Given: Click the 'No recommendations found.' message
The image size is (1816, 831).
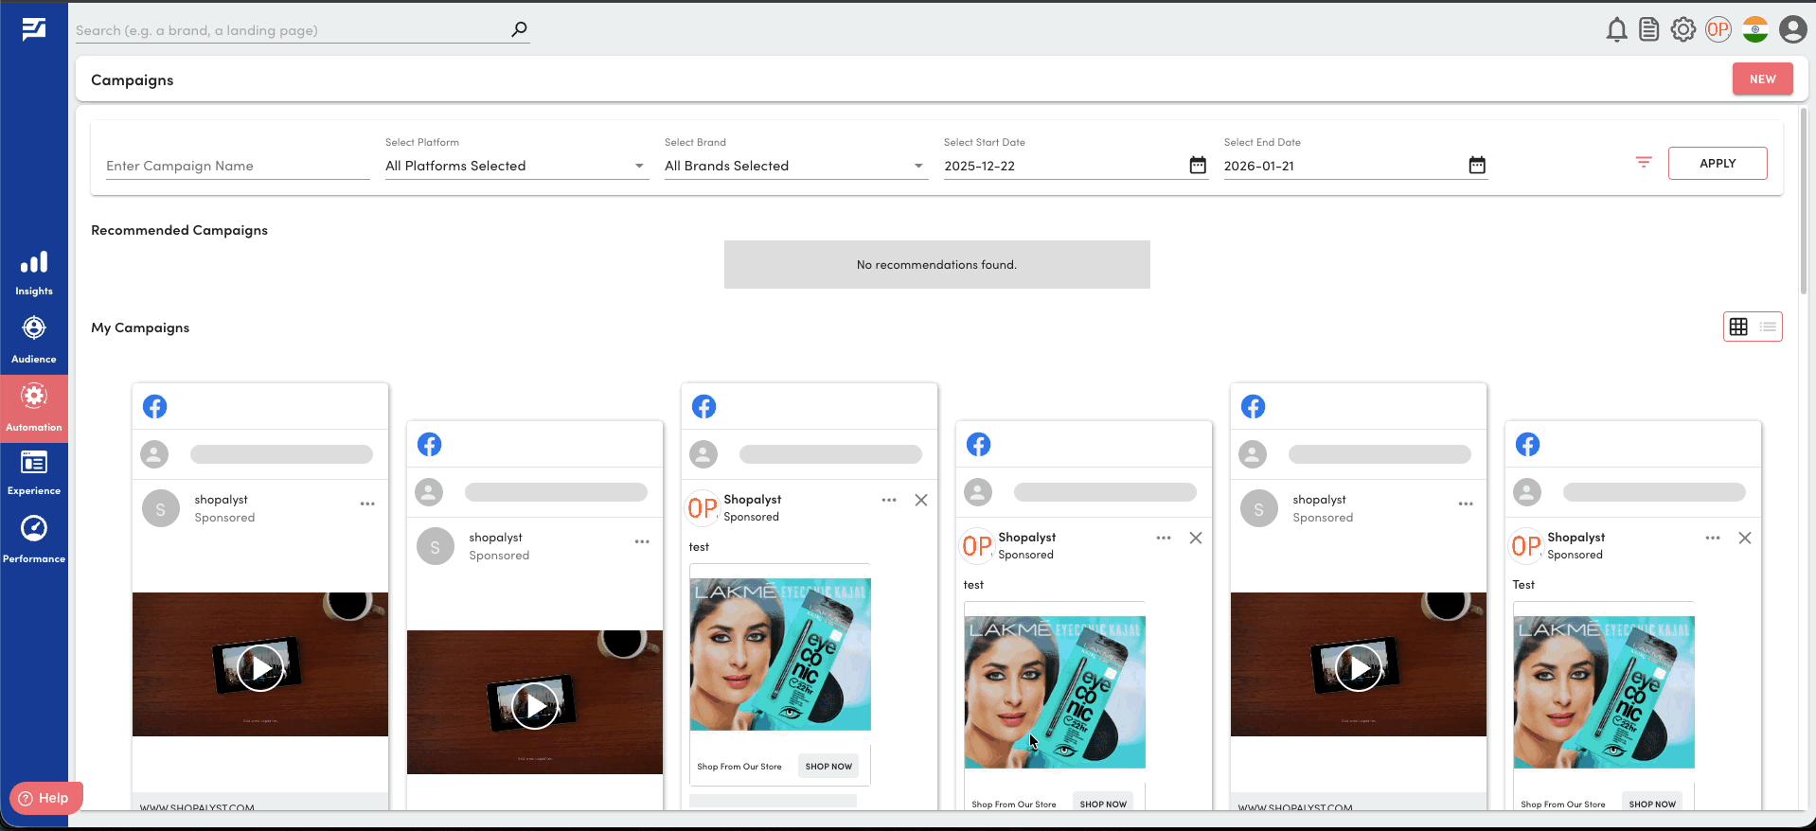Looking at the screenshot, I should pos(936,265).
